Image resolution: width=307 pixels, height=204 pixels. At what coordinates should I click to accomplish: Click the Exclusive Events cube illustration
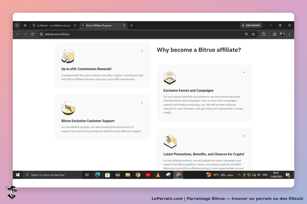170,78
